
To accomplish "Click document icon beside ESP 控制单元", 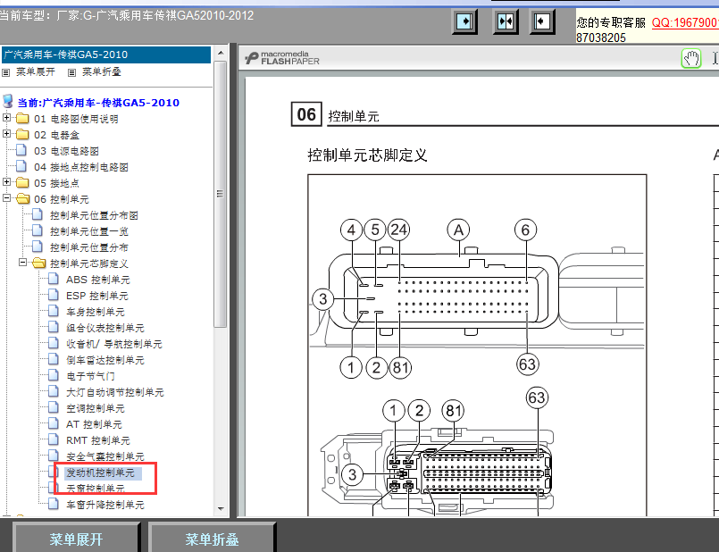I will (x=54, y=295).
